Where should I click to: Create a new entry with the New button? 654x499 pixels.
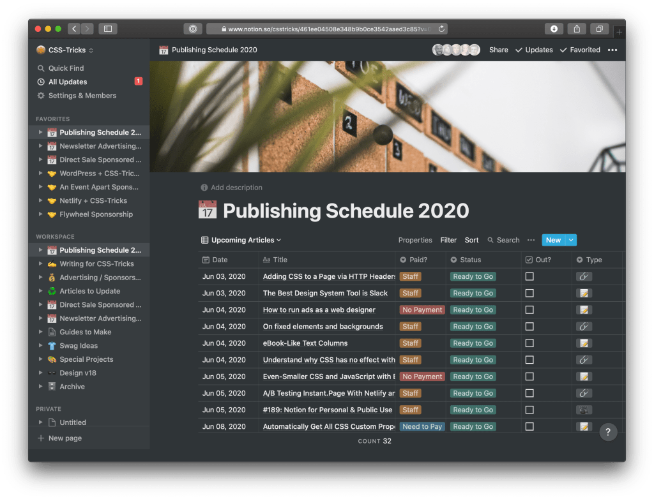pyautogui.click(x=553, y=240)
